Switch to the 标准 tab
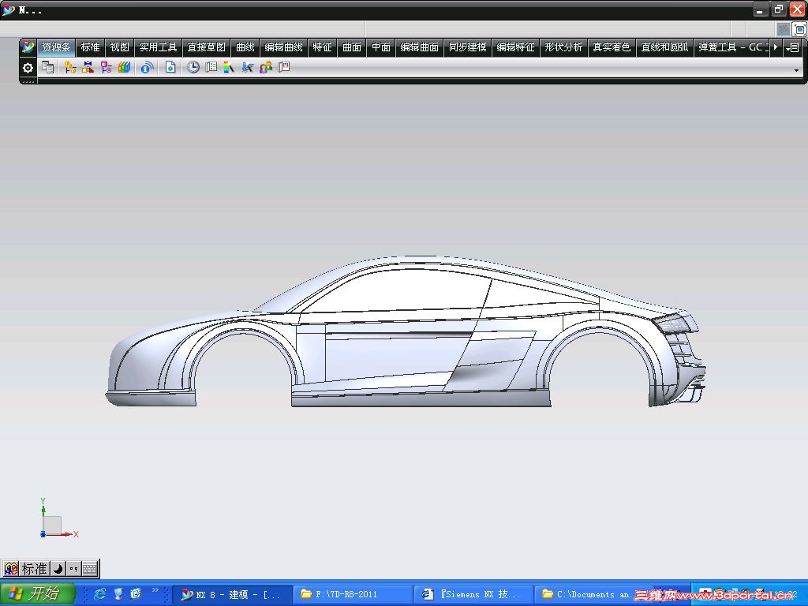The image size is (808, 606). pyautogui.click(x=90, y=47)
